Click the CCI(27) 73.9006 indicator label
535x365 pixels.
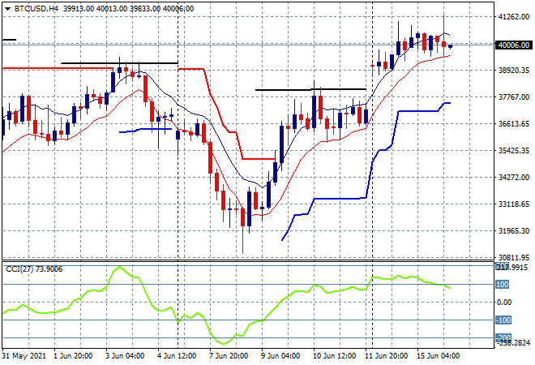[34, 269]
